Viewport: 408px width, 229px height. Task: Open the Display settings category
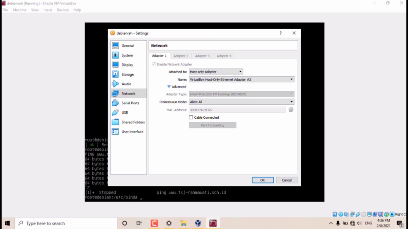click(129, 65)
